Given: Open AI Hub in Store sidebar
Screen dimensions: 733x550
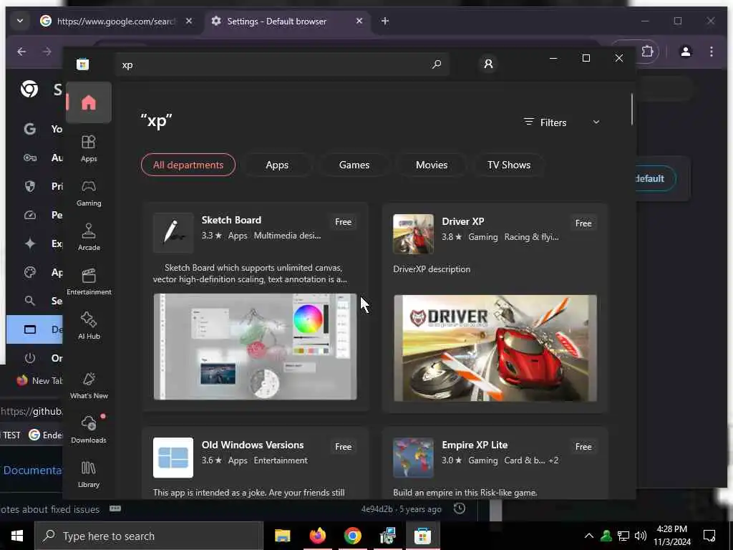Looking at the screenshot, I should pyautogui.click(x=88, y=326).
